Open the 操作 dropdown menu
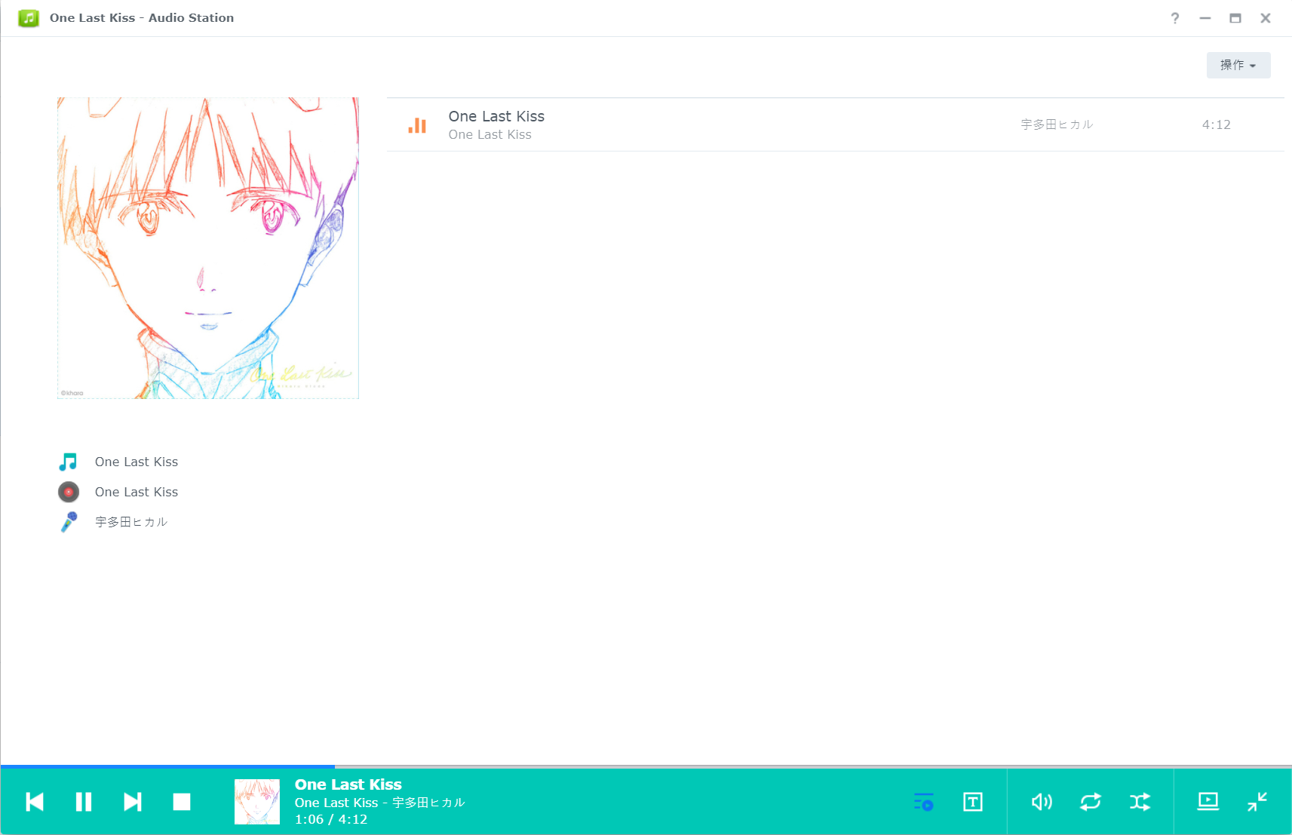Image resolution: width=1292 pixels, height=835 pixels. [1238, 65]
